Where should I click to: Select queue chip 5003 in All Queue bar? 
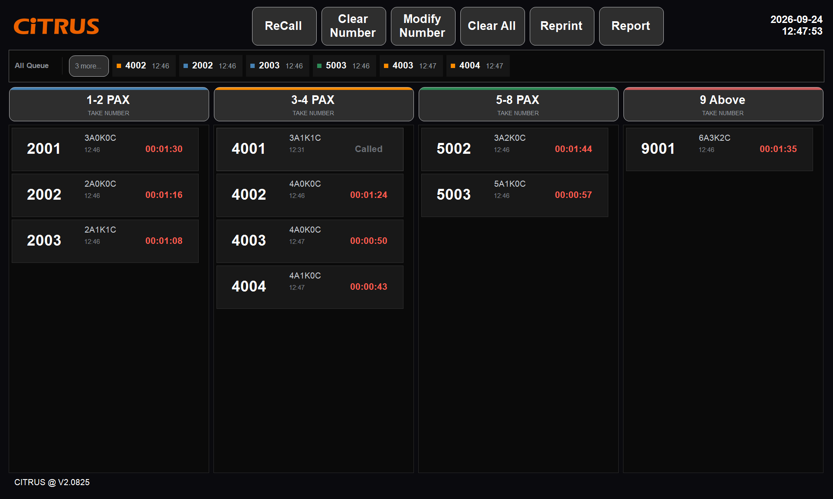pos(344,66)
